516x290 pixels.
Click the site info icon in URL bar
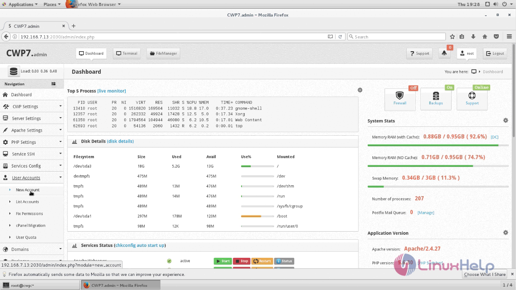coord(15,37)
